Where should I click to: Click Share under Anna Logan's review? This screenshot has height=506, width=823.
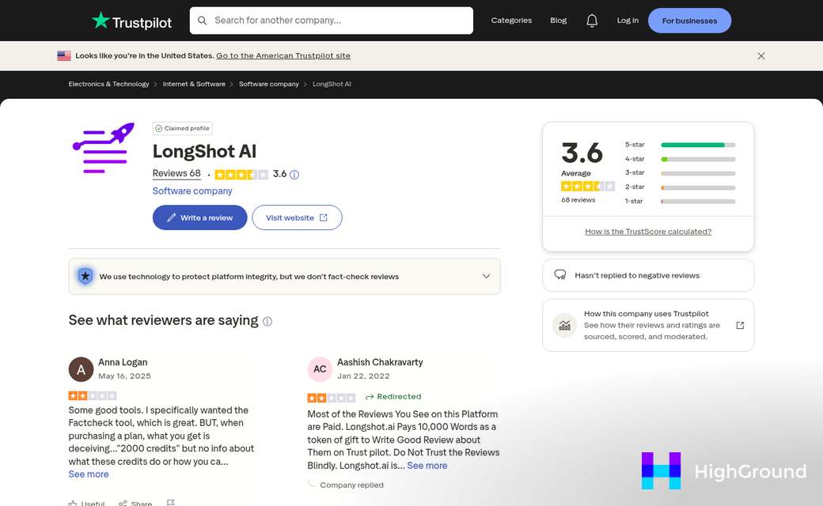[135, 504]
